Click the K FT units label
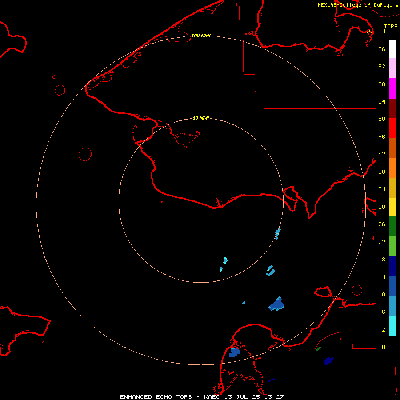400x400 pixels. click(x=376, y=31)
